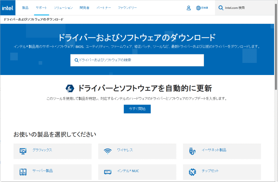Click the イーサネット製品 cable icon
This screenshot has width=278, height=182.
pyautogui.click(x=192, y=151)
